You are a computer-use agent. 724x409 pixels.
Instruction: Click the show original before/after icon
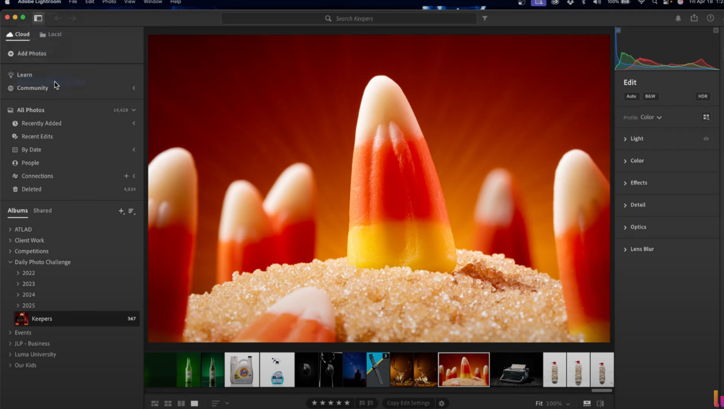[600, 403]
